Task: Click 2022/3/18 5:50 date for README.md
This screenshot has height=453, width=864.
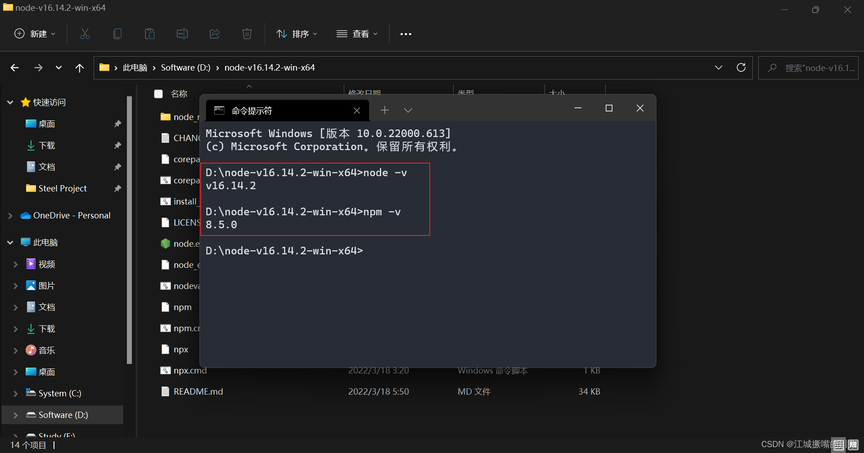Action: [378, 392]
